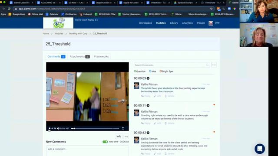
Task: Click the add a comment text box
Action: coord(87,150)
